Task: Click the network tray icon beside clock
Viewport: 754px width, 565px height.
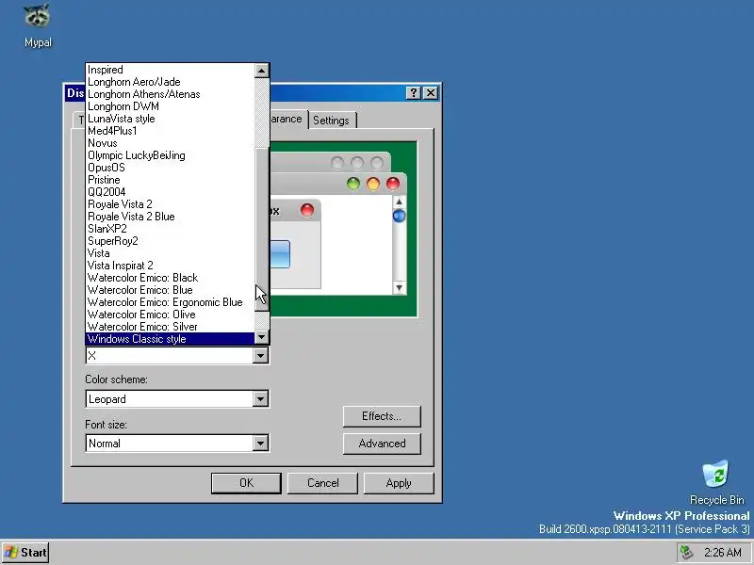Action: pos(686,552)
